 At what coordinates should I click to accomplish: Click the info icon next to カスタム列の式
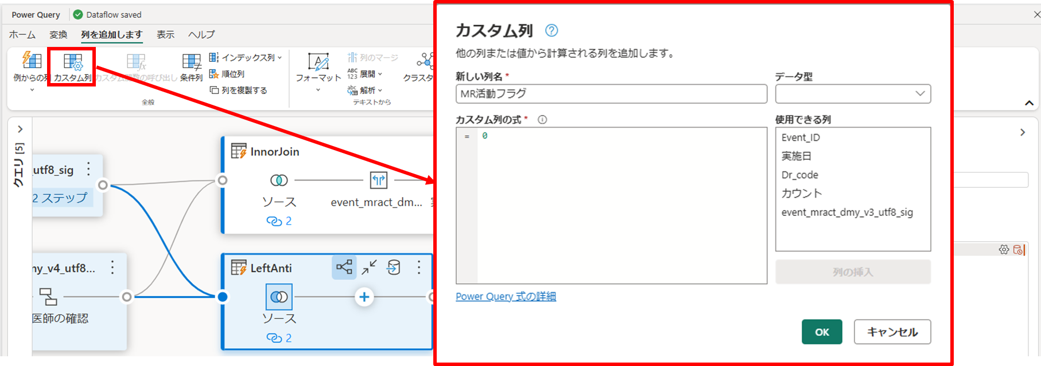[x=542, y=120]
